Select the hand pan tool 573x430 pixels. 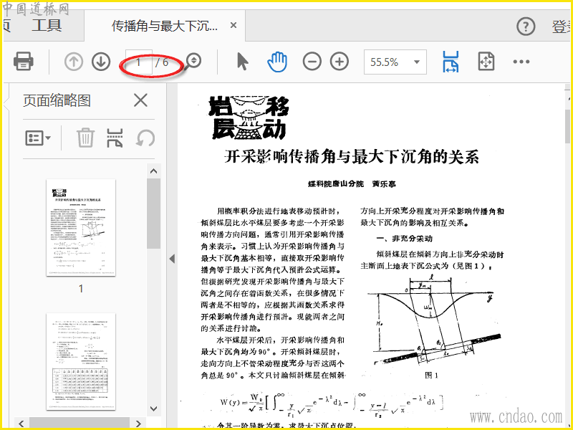[277, 62]
